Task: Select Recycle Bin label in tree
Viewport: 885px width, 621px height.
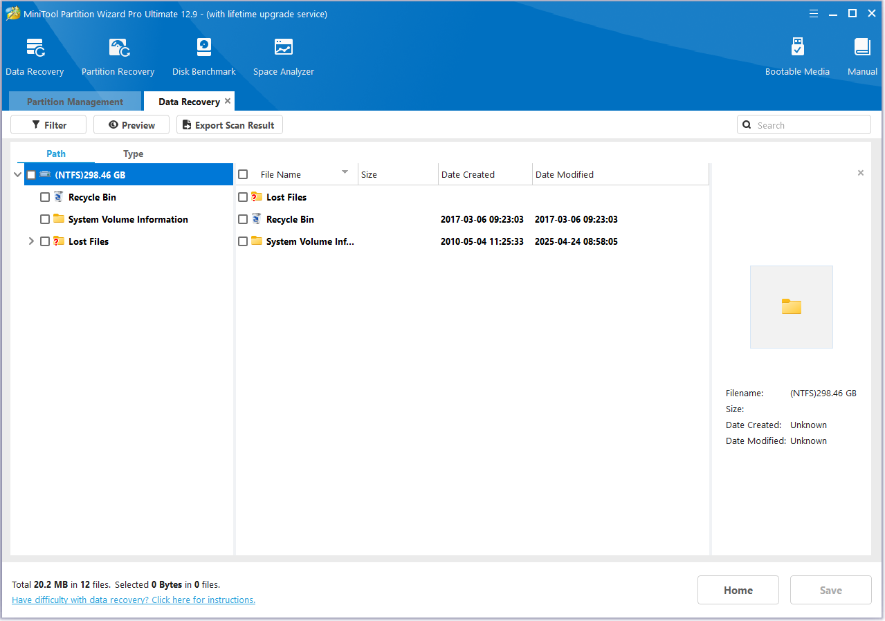Action: pos(92,197)
